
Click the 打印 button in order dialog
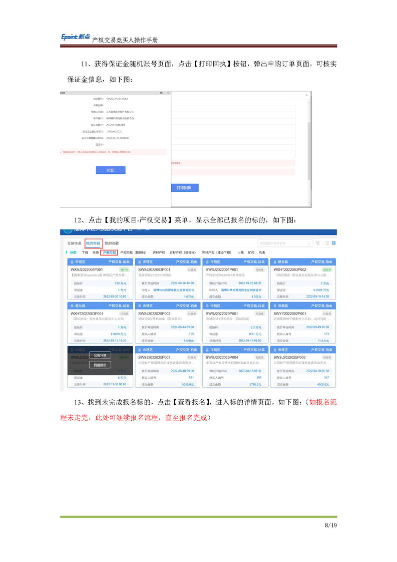pyautogui.click(x=111, y=170)
